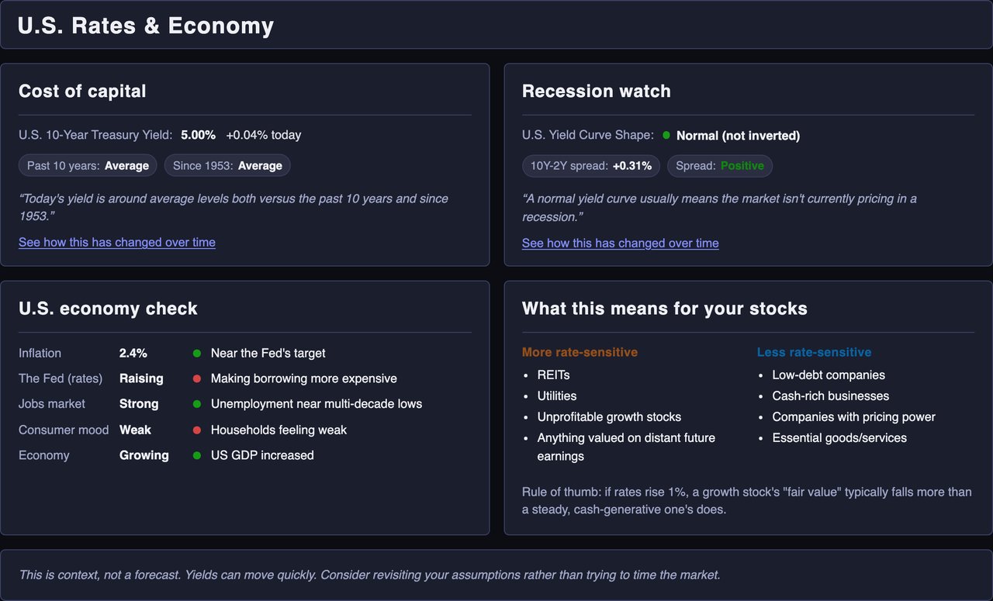Click the Rule of thumb paragraph
Viewport: 993px width, 601px height.
747,501
